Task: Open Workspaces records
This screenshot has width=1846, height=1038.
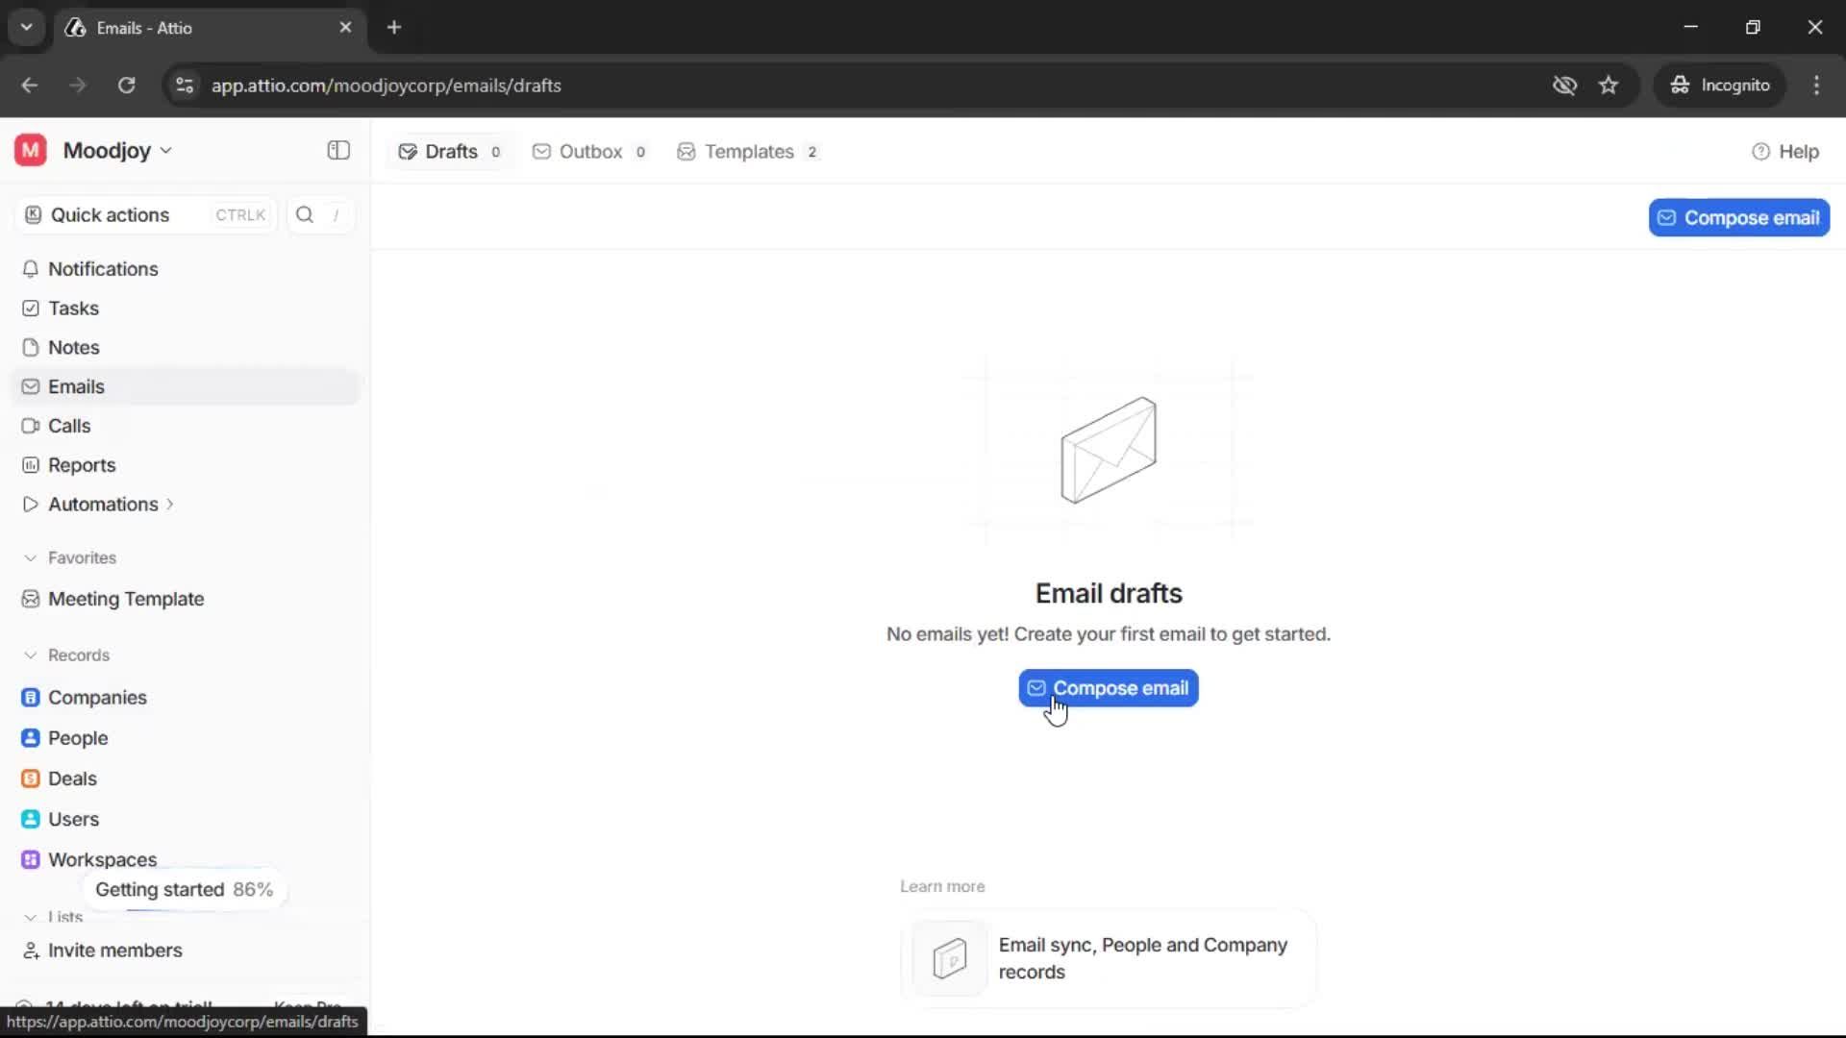Action: point(102,859)
